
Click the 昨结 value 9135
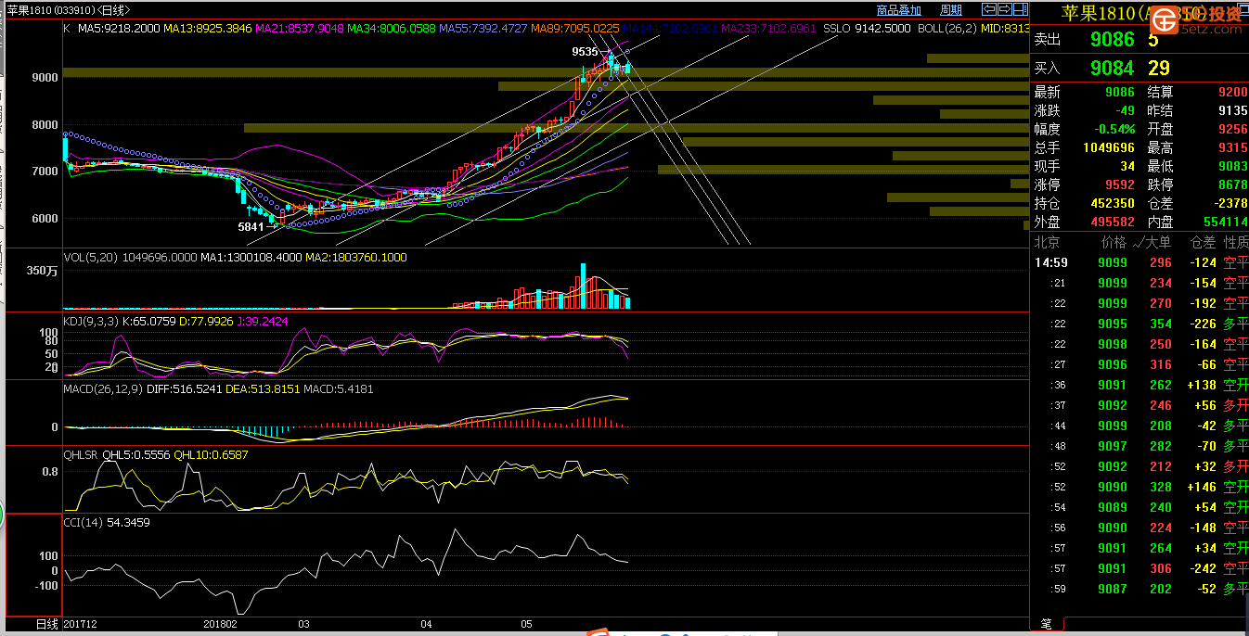pos(1232,110)
